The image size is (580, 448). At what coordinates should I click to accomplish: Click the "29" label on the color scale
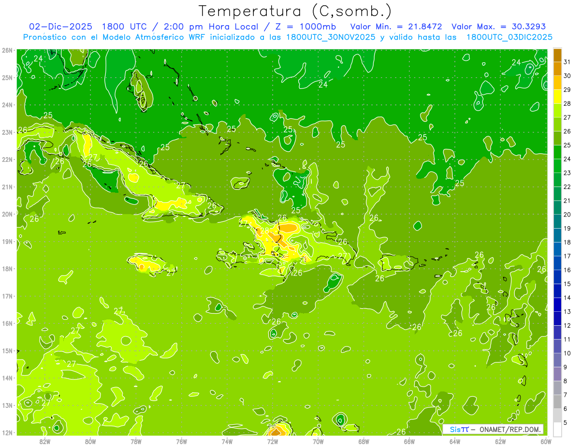tap(567, 90)
